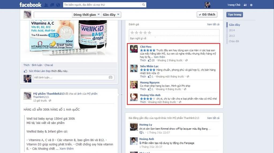274x153 pixels.
Task: Like Chii Meo's review with 'Thích'
Action: (x=143, y=61)
